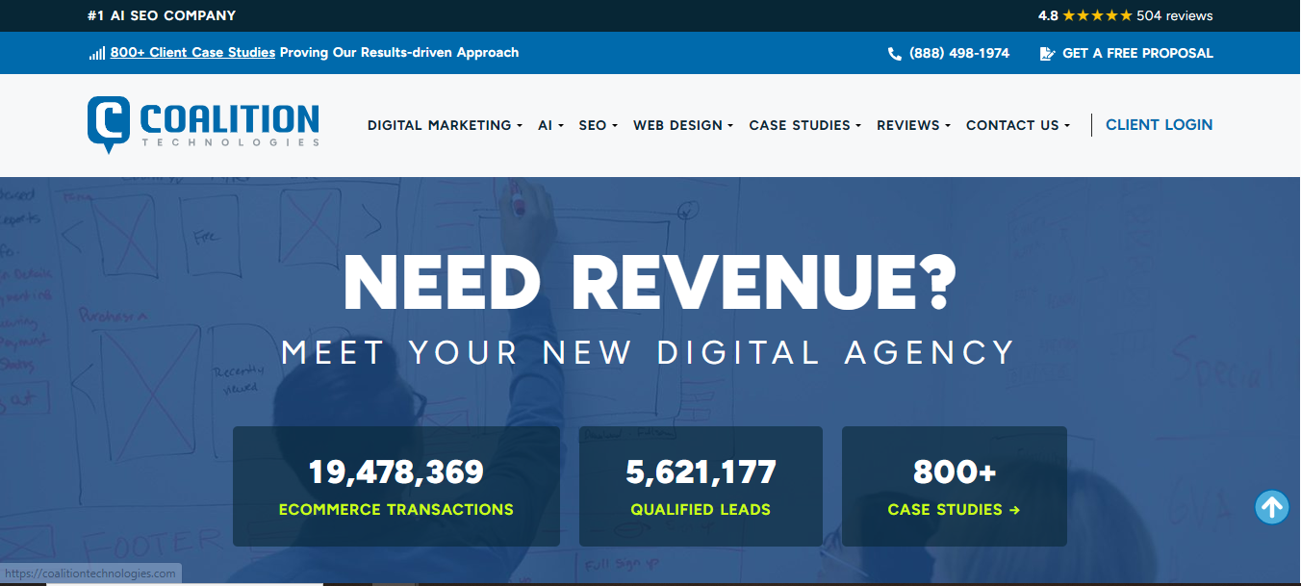Click the arrow after Case Studies label
This screenshot has height=586, width=1301.
[1014, 510]
